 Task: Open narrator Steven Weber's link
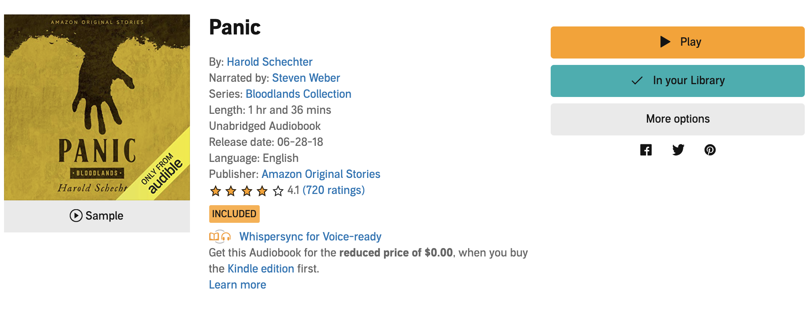click(306, 78)
